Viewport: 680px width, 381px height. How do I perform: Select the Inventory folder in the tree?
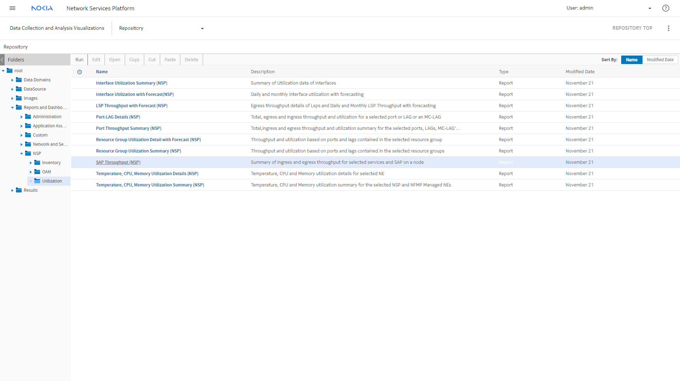click(x=51, y=163)
